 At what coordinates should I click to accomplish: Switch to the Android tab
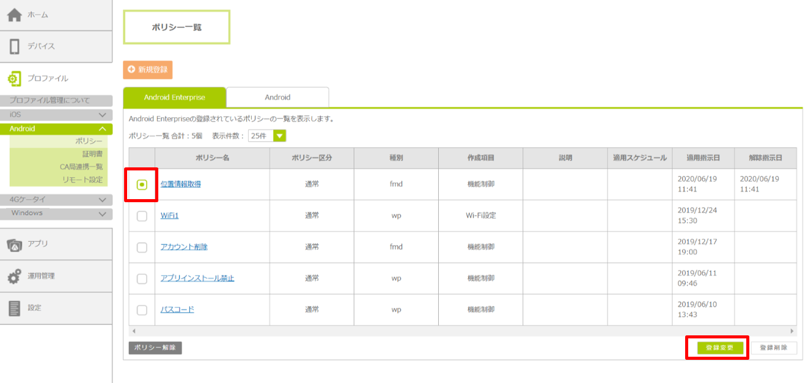pyautogui.click(x=277, y=97)
